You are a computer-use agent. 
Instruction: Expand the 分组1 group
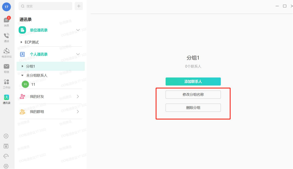click(22, 66)
